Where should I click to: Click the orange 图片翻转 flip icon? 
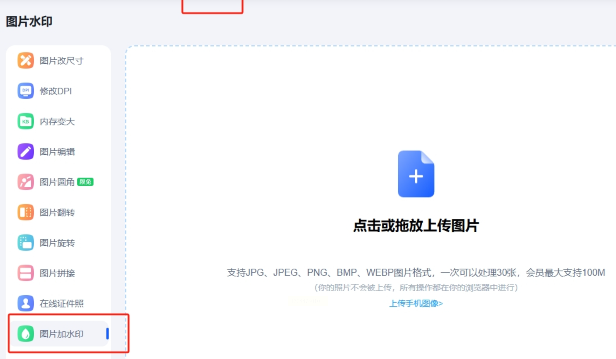tap(25, 212)
